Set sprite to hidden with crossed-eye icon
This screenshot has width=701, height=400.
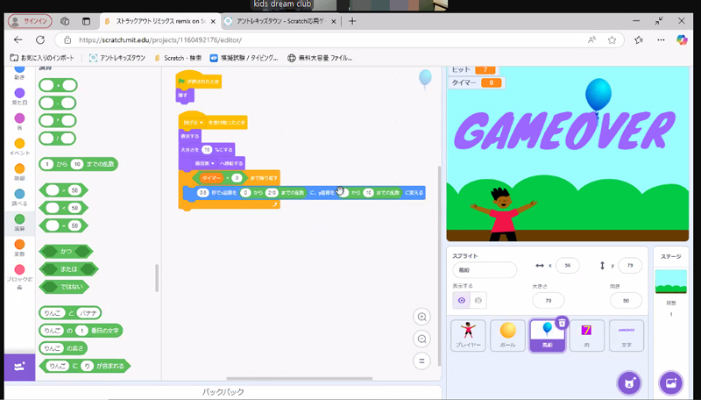[478, 300]
